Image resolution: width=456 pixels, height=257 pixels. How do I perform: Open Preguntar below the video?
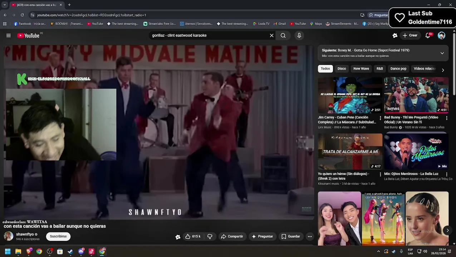[x=262, y=236]
